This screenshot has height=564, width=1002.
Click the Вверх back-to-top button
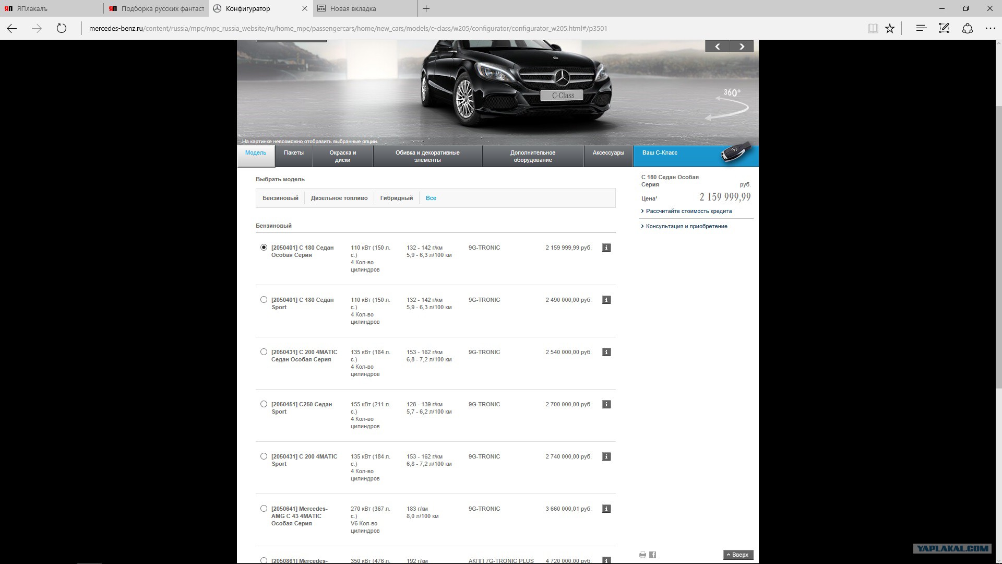tap(738, 555)
